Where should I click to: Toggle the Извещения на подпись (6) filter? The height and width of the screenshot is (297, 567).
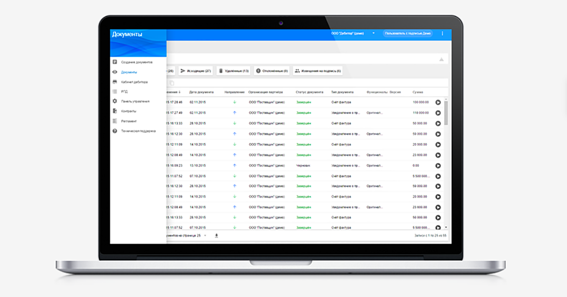click(318, 70)
